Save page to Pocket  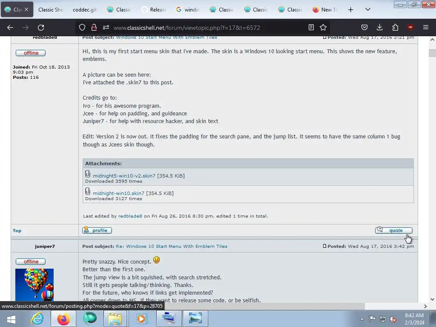click(x=364, y=27)
